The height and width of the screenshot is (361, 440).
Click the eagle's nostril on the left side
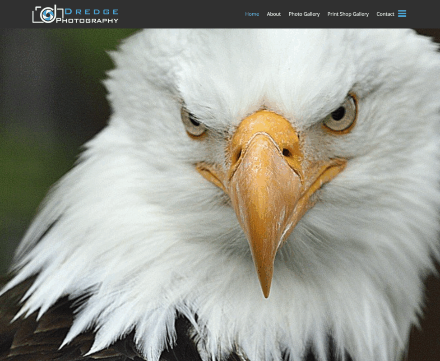click(x=238, y=155)
